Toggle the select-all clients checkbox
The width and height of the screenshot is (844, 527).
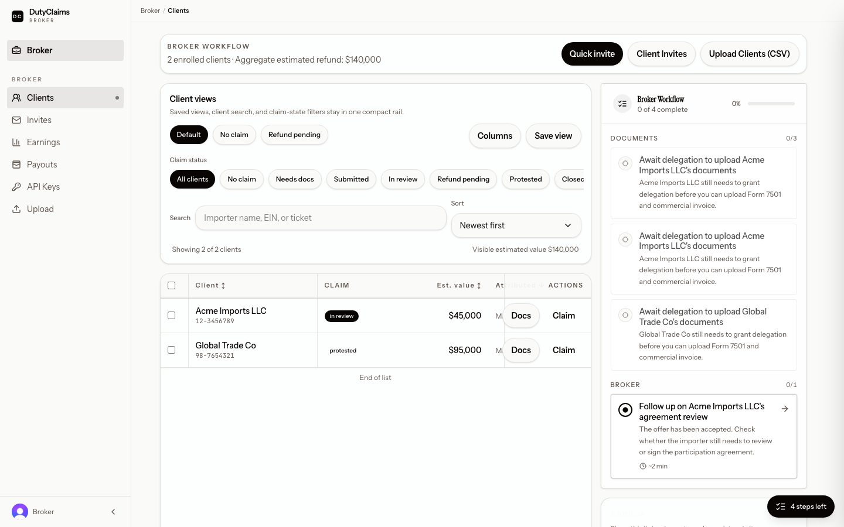172,286
